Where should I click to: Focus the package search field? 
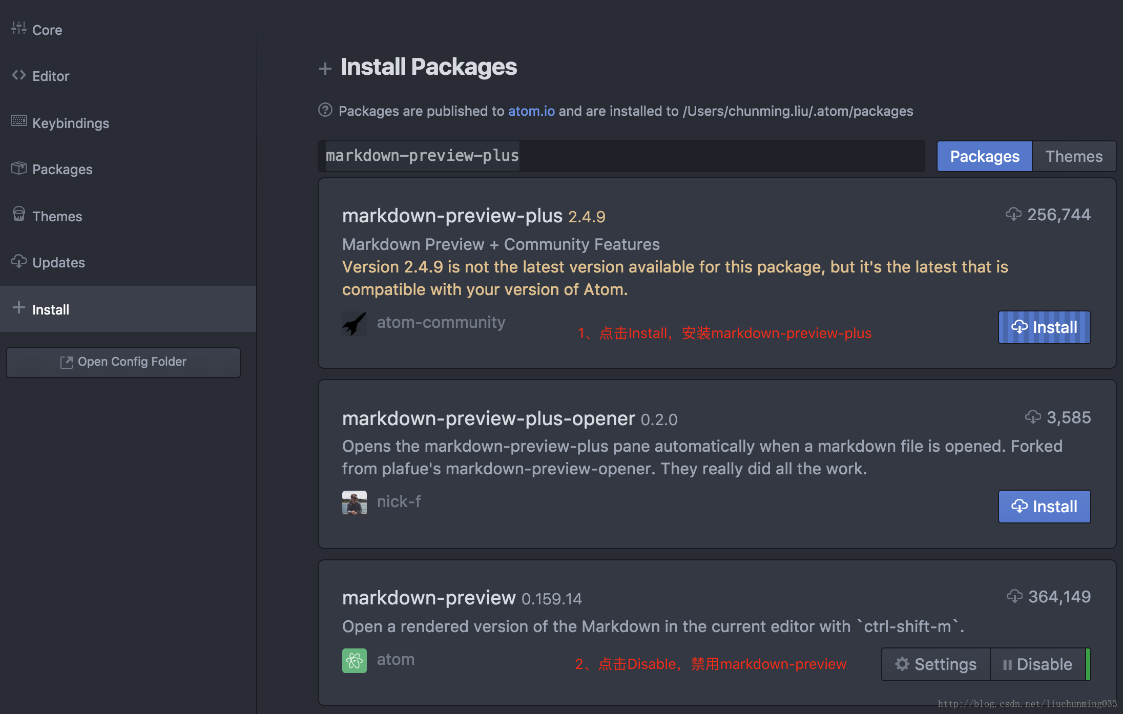[621, 156]
